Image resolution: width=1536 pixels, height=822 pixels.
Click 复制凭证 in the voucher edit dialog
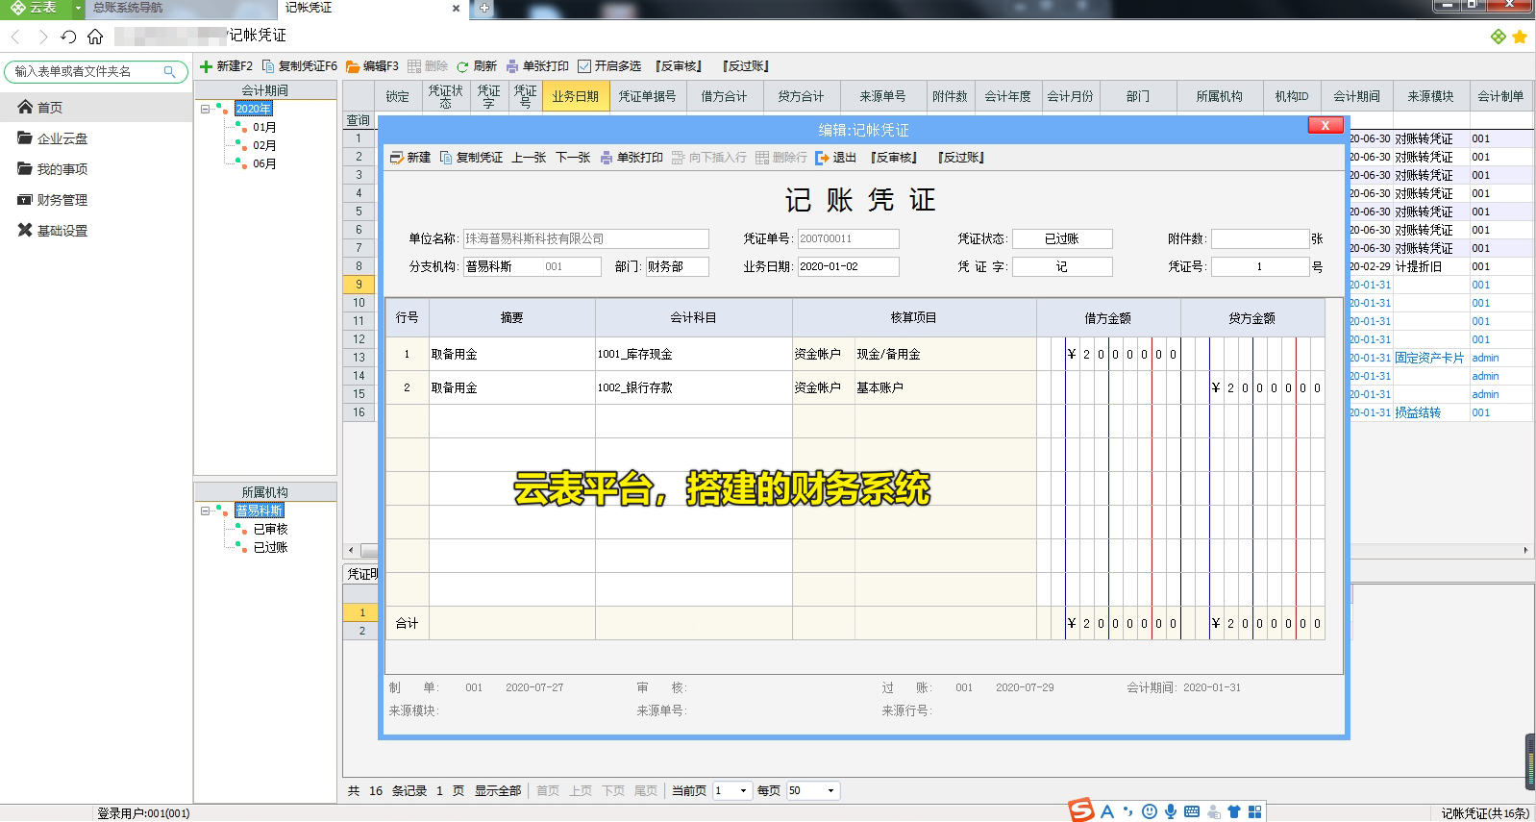click(471, 158)
